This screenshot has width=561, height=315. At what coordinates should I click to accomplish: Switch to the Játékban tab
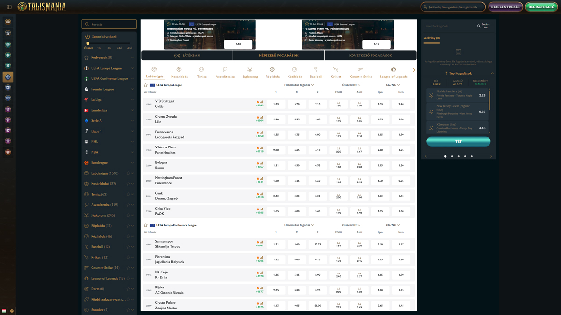(187, 56)
